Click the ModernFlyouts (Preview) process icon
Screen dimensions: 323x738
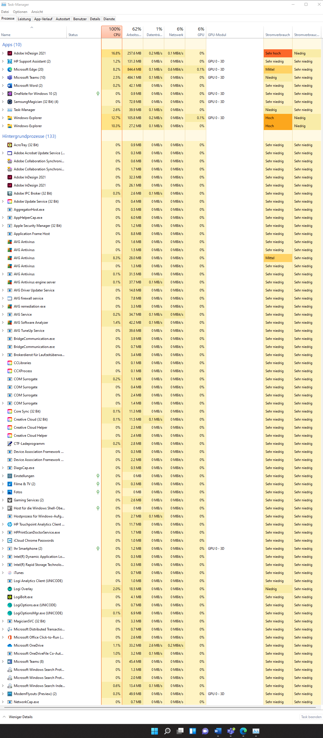[x=10, y=694]
